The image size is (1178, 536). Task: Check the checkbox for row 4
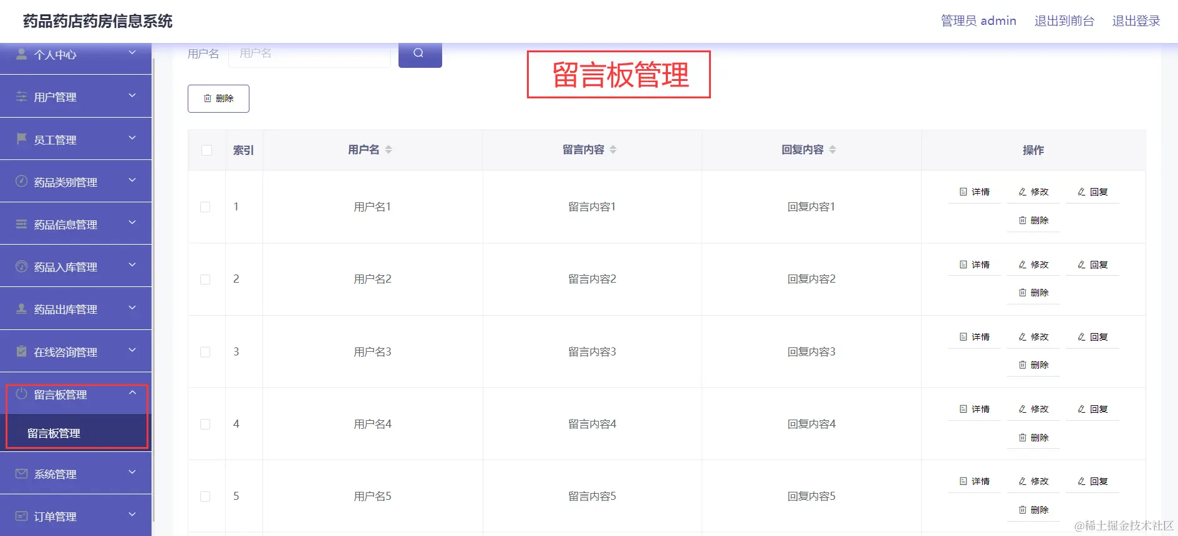205,424
